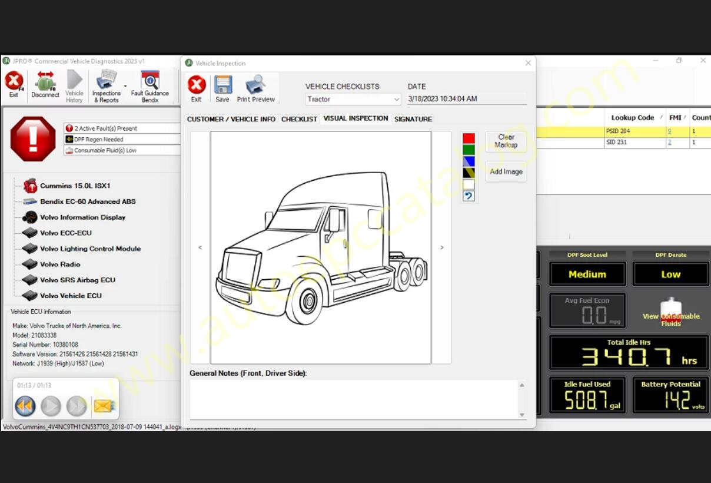
Task: Click the rewind playback button
Action: click(x=25, y=406)
